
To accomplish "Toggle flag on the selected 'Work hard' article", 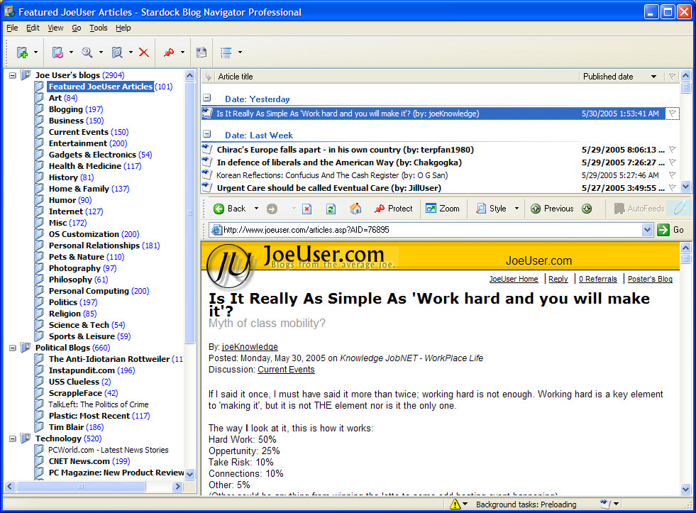I will 672,114.
